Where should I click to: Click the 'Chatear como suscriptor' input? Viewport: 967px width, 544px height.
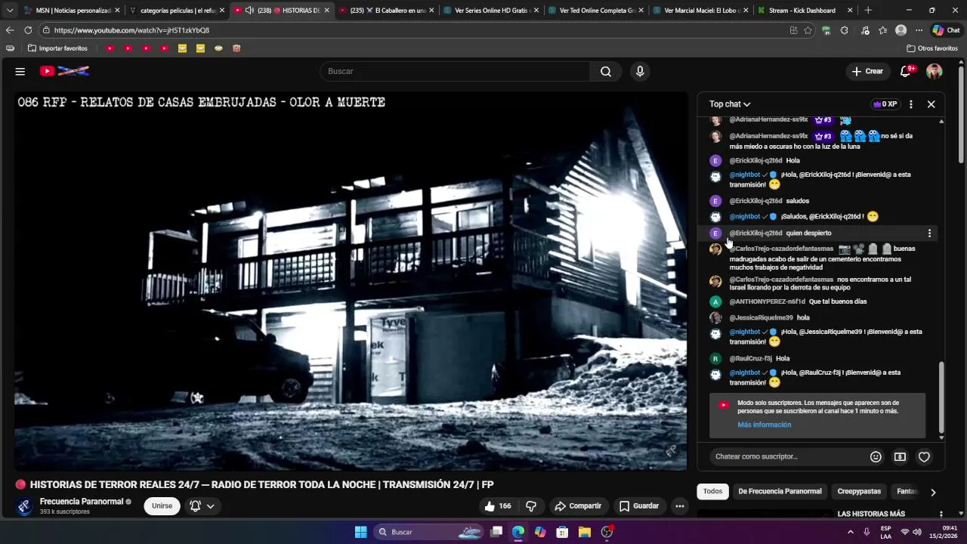[x=788, y=456]
